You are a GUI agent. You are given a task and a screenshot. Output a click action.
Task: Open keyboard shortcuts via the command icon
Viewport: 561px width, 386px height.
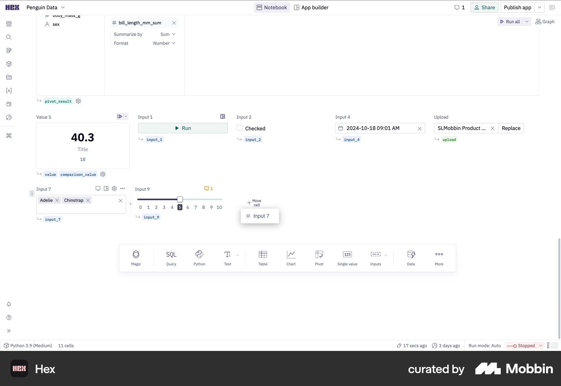9,136
